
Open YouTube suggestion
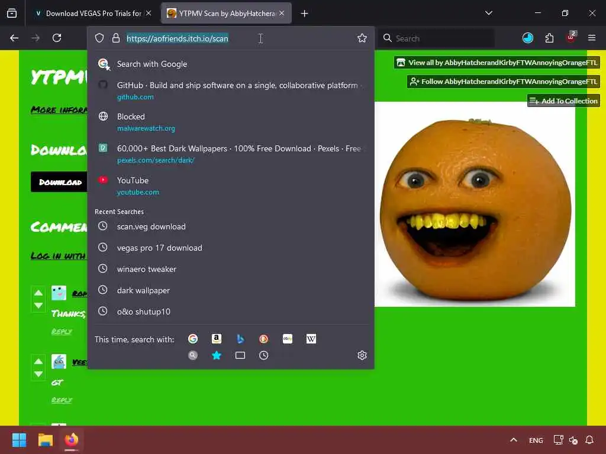(x=231, y=186)
